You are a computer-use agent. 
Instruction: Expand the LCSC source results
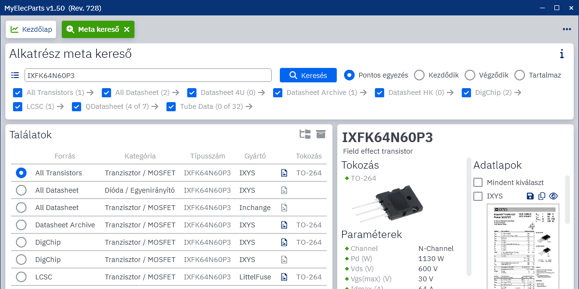tap(60, 106)
